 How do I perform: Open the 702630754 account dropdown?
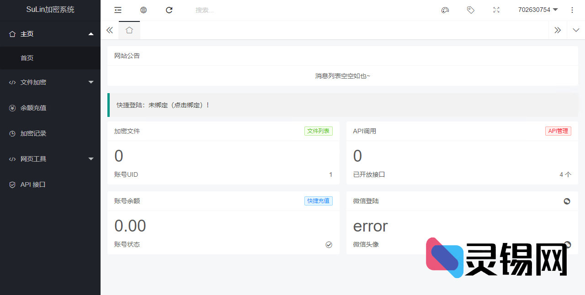coord(538,10)
